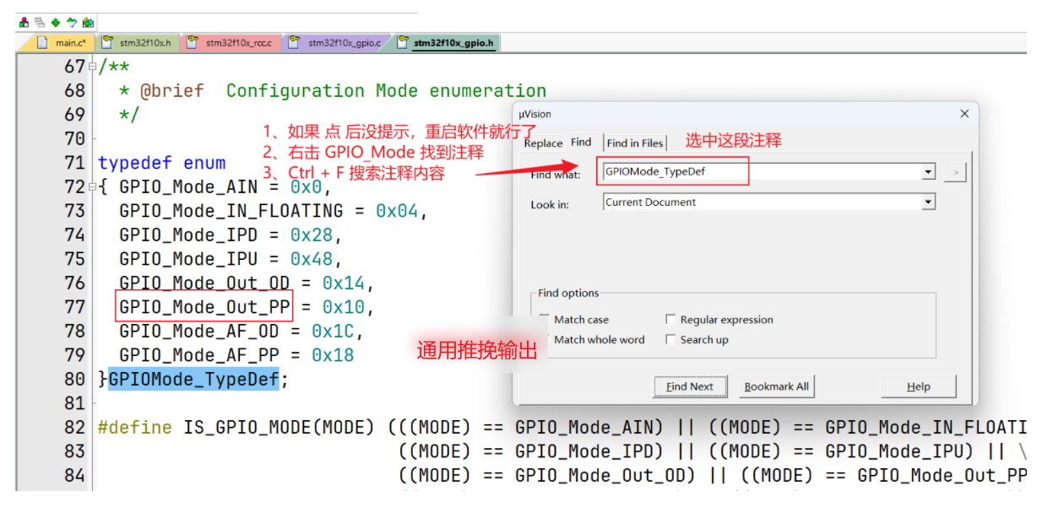Image resolution: width=1064 pixels, height=518 pixels.
Task: Click GPIO_Mode_Out_PP on line 77
Action: pyautogui.click(x=204, y=307)
